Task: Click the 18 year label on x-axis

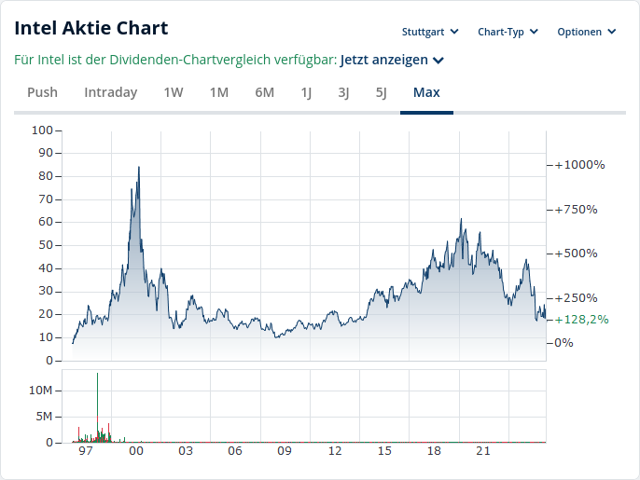Action: [x=434, y=451]
